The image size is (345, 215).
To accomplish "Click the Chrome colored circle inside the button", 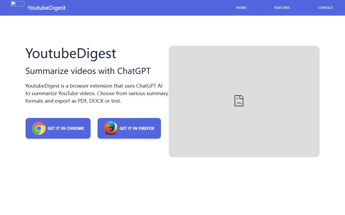I will pyautogui.click(x=39, y=128).
